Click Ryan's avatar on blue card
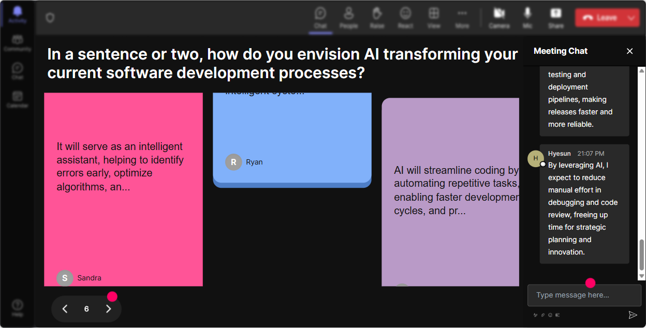Screen dimensions: 646x328 tap(233, 162)
